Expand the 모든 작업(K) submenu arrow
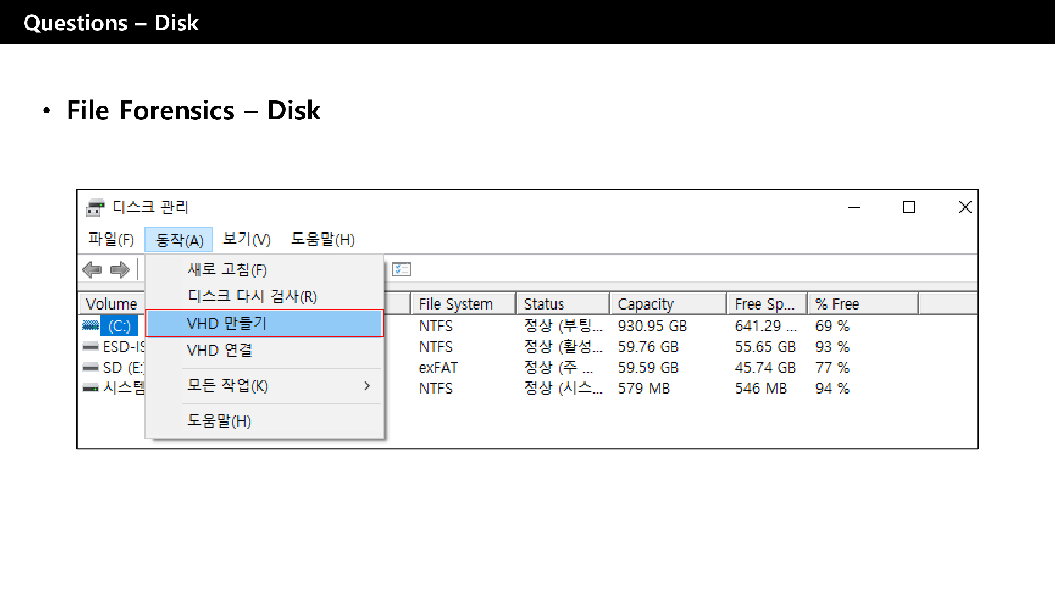 [367, 385]
